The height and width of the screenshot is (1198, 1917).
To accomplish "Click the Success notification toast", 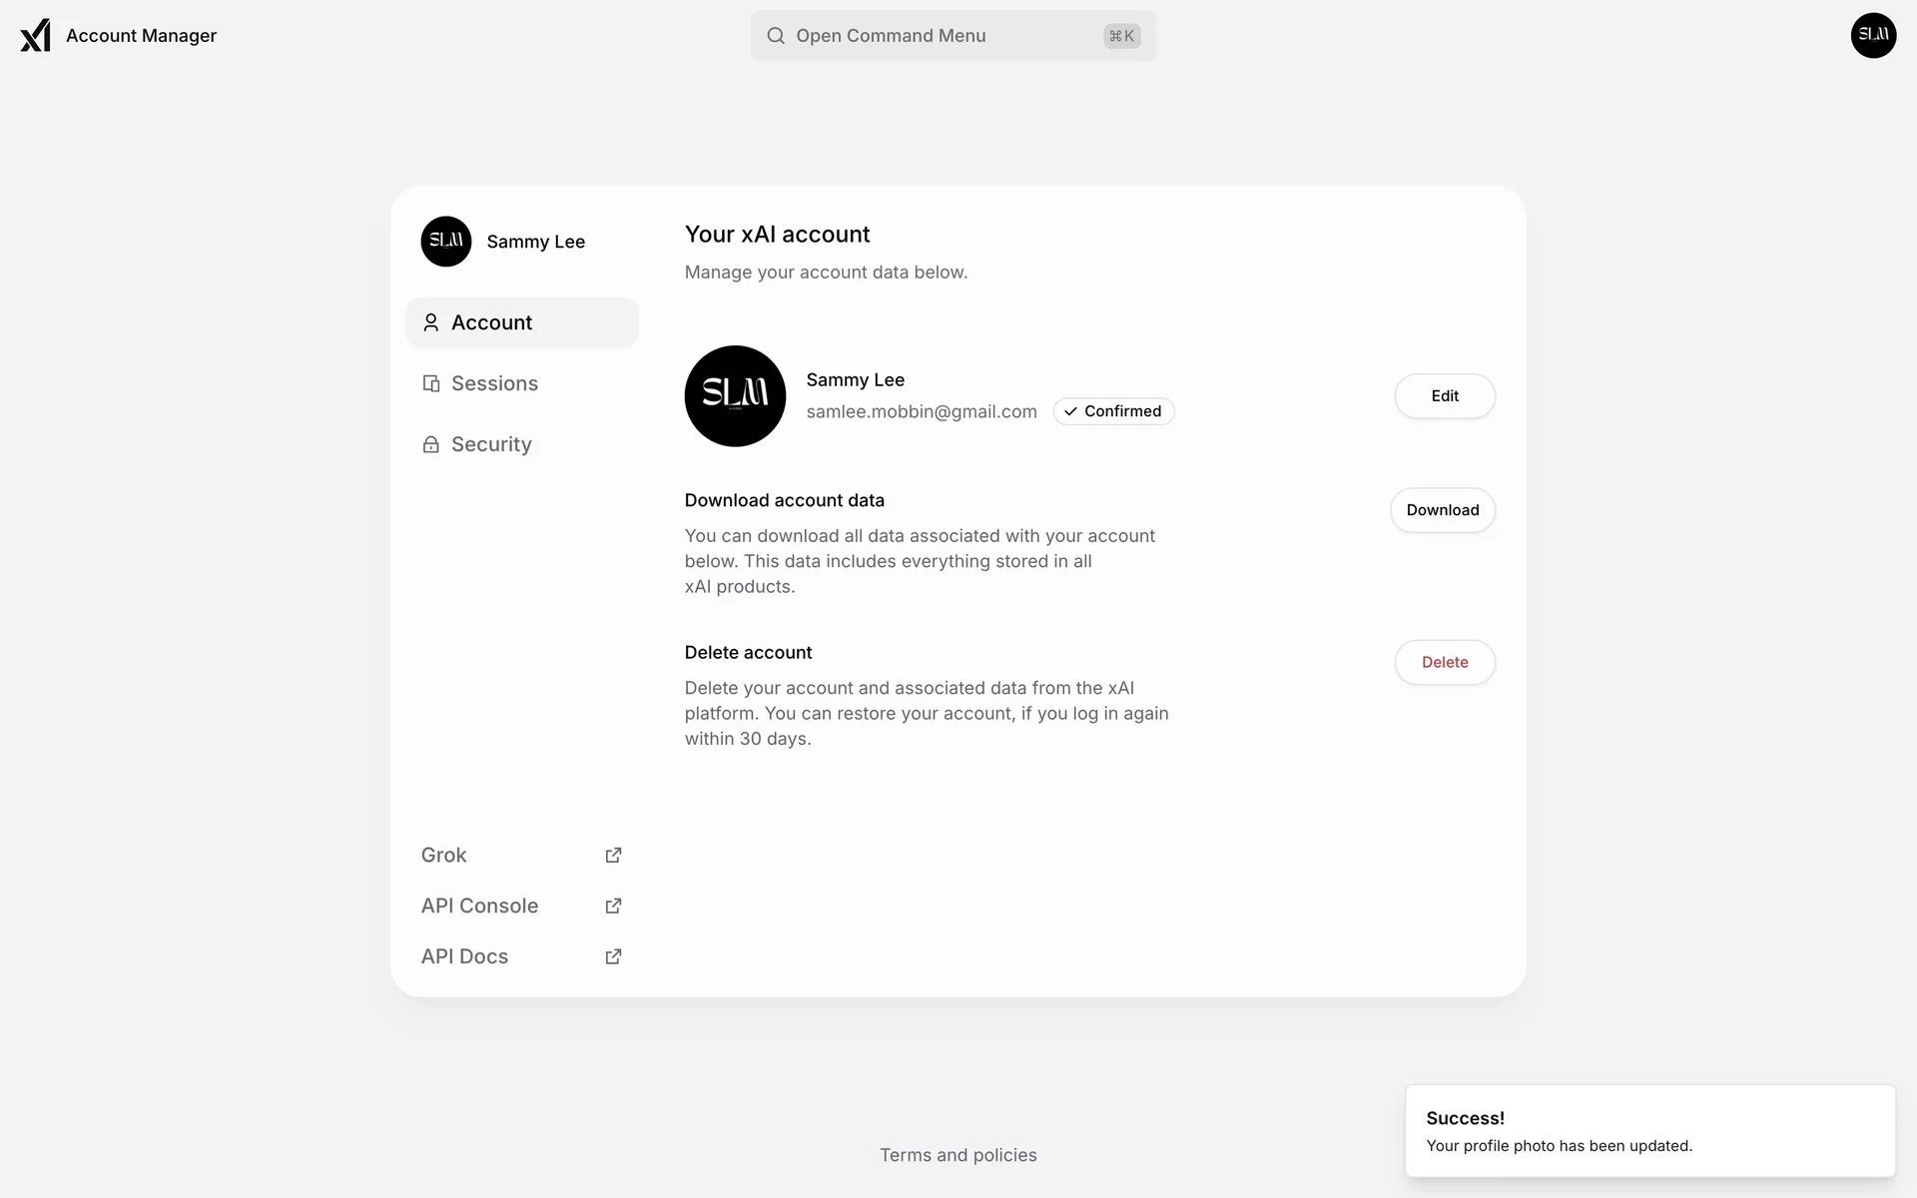I will point(1649,1131).
